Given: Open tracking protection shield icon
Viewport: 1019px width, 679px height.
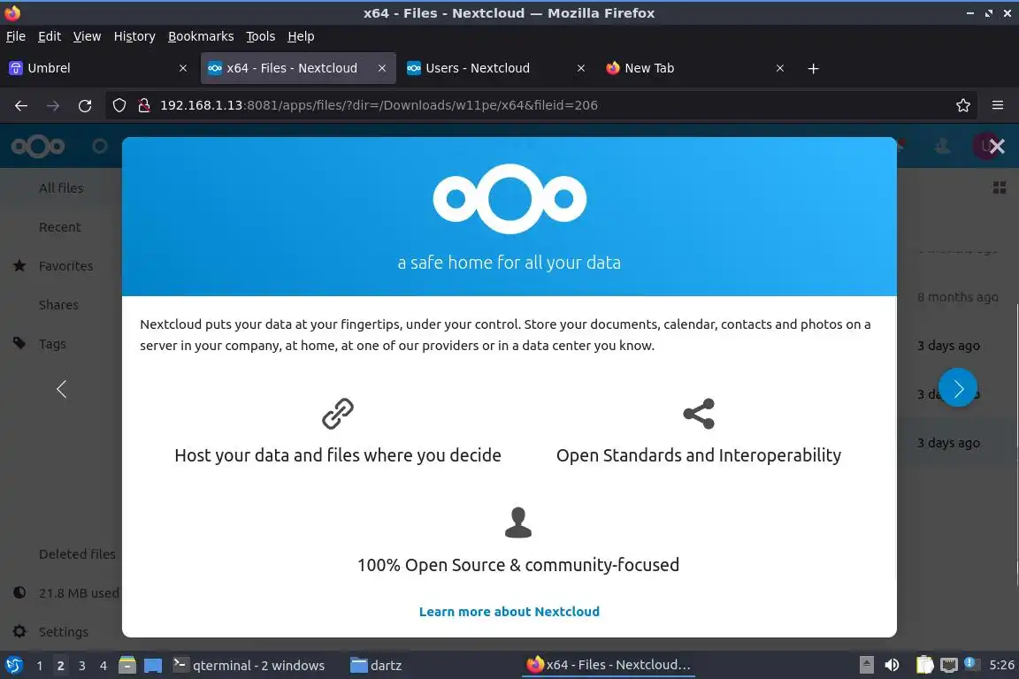Looking at the screenshot, I should (119, 105).
